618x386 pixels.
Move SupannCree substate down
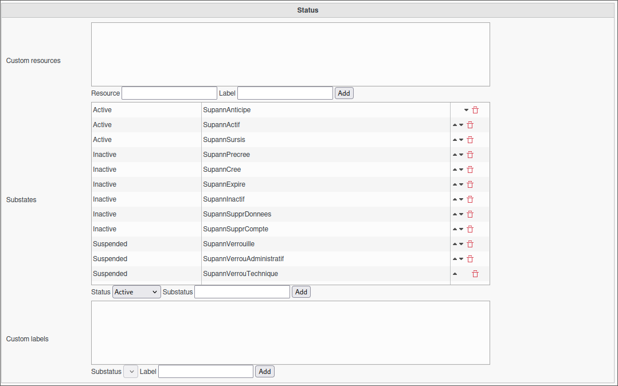461,170
